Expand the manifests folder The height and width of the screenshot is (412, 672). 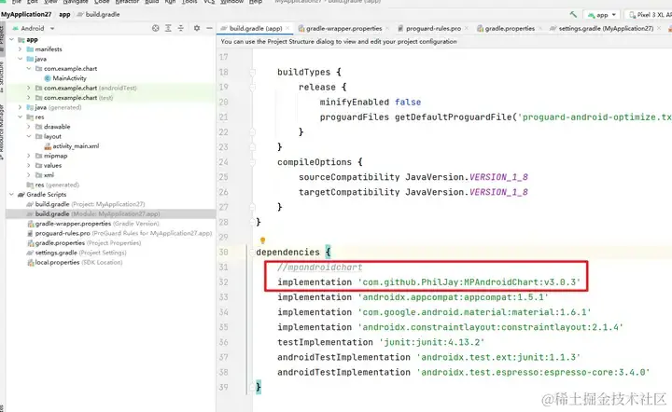(x=21, y=49)
